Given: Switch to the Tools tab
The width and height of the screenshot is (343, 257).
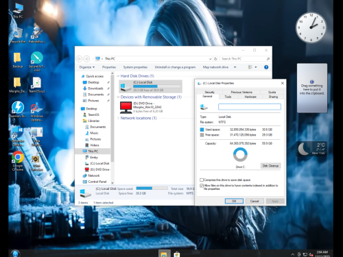Looking at the screenshot, I should pyautogui.click(x=228, y=97).
